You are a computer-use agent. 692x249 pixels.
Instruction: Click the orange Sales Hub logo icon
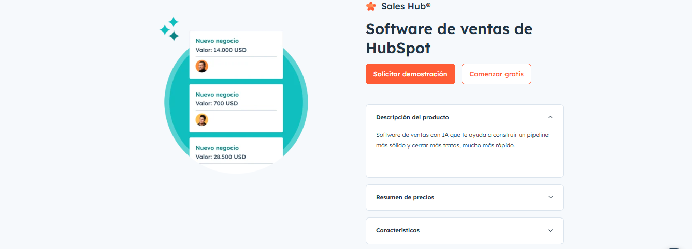coord(371,6)
